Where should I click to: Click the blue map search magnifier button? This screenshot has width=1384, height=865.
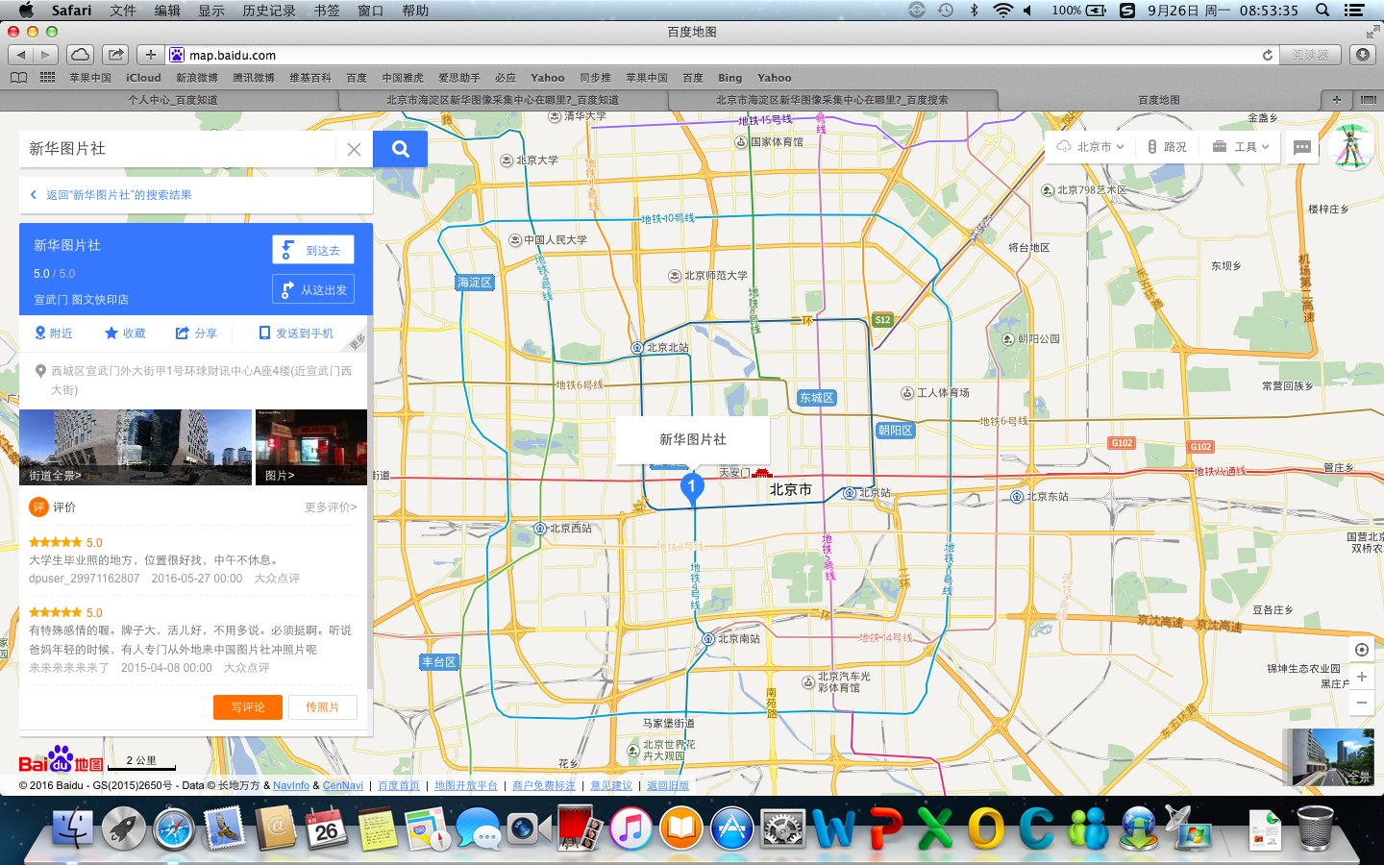(x=400, y=149)
